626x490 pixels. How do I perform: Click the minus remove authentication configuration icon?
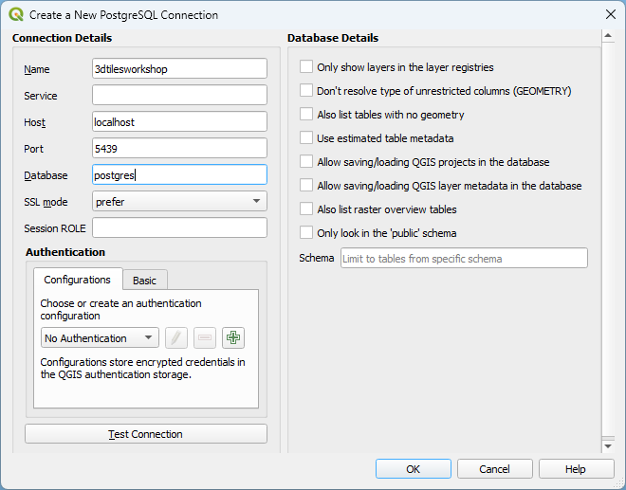click(205, 338)
